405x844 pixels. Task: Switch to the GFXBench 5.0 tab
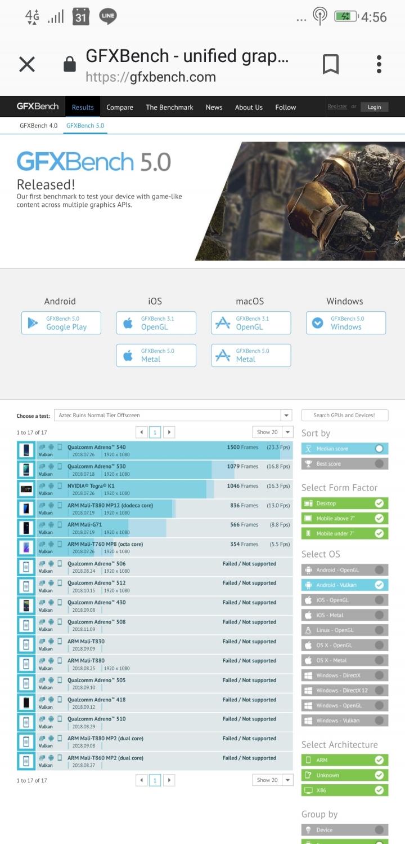85,126
